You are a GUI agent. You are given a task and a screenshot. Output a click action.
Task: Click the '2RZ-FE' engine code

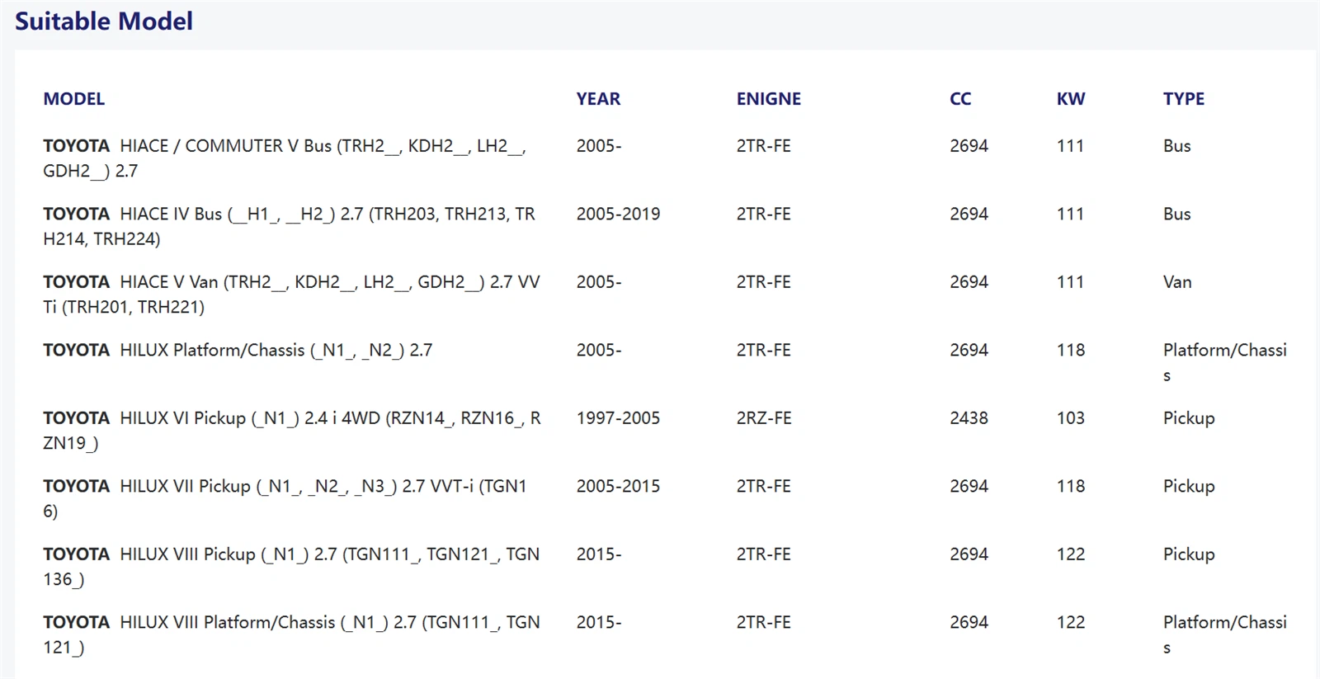[x=764, y=418]
